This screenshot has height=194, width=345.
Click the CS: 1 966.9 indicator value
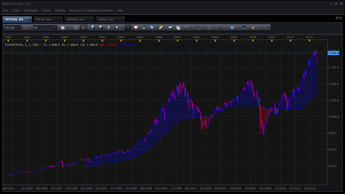pyautogui.click(x=89, y=45)
